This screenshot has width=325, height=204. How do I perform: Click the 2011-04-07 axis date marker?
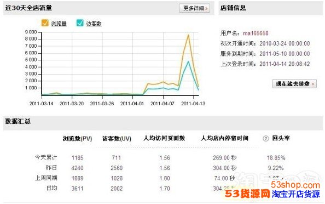tap(162, 104)
